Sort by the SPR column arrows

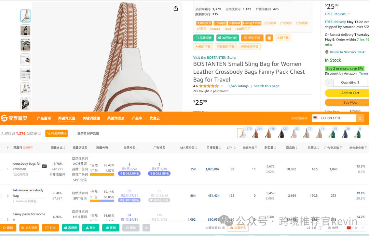pos(235,148)
